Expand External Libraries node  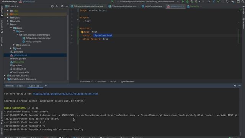click(5, 76)
